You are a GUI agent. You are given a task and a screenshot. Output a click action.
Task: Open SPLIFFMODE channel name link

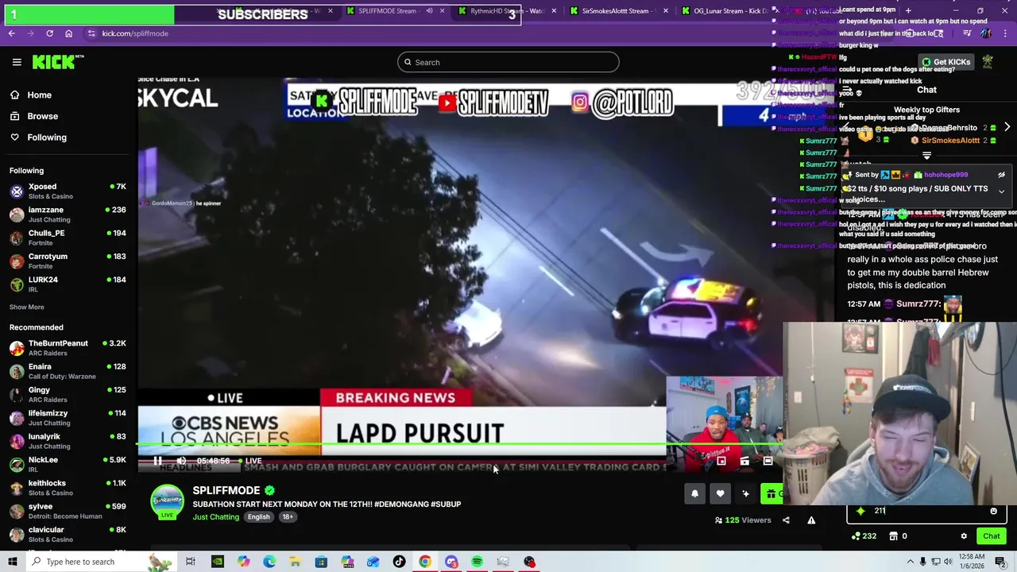(x=226, y=490)
